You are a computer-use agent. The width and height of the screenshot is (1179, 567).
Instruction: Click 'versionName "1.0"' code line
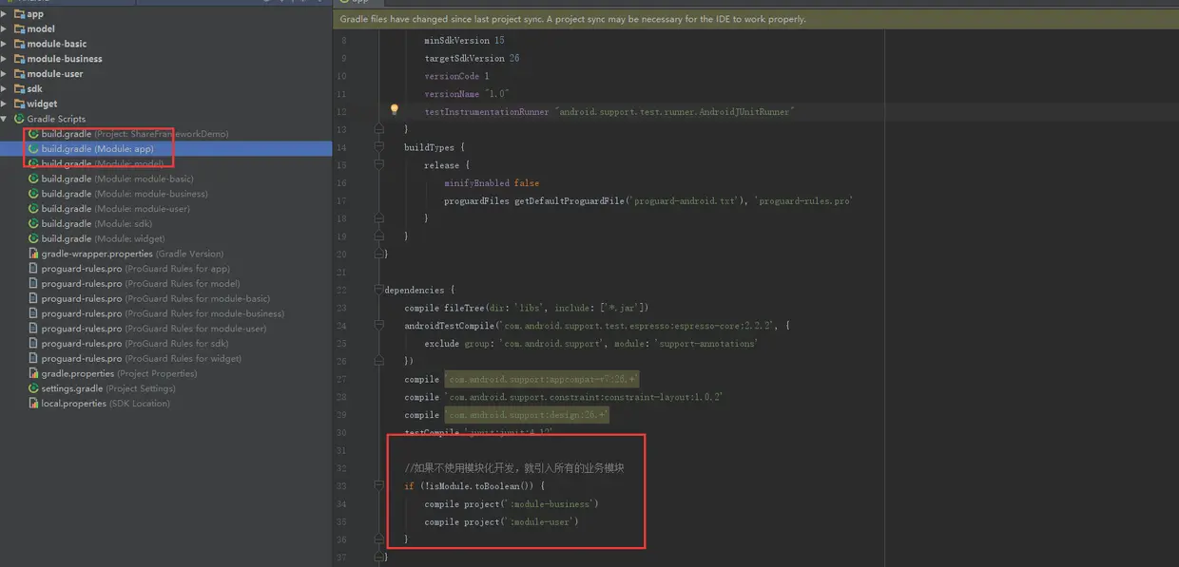[467, 94]
